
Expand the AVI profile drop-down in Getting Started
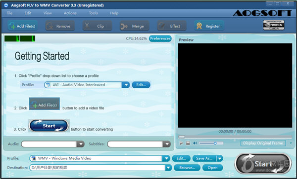click(x=126, y=85)
